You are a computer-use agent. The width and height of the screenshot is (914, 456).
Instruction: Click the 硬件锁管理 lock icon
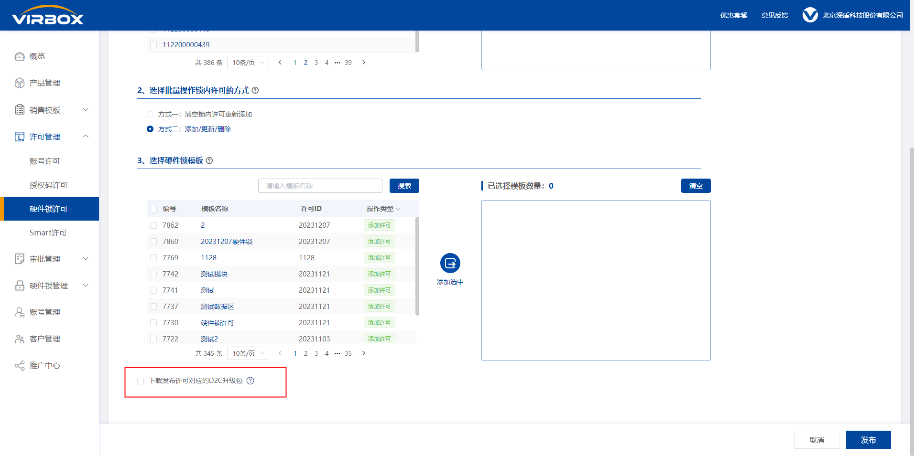pos(20,286)
